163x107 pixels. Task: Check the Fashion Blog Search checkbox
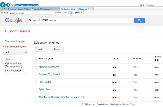36,75
